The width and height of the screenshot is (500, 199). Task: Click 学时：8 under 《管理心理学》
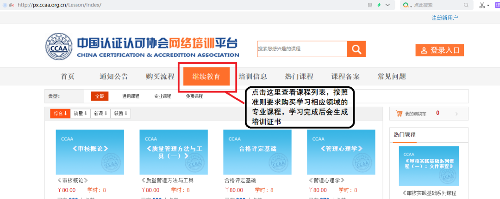[x=348, y=190]
